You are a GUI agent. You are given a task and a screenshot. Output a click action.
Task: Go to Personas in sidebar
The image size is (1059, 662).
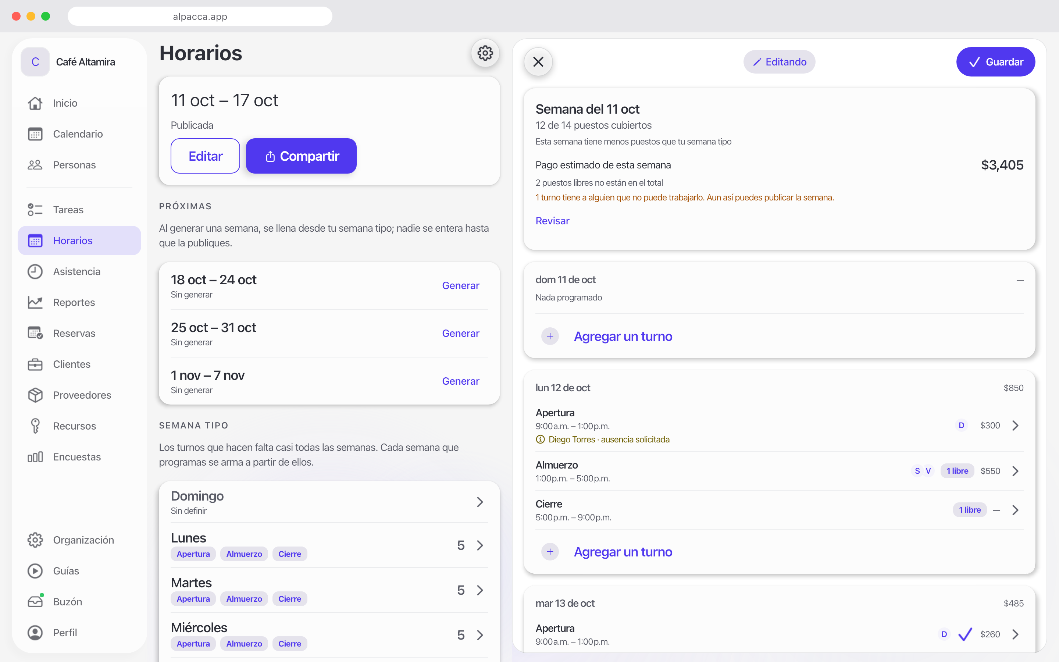coord(79,165)
